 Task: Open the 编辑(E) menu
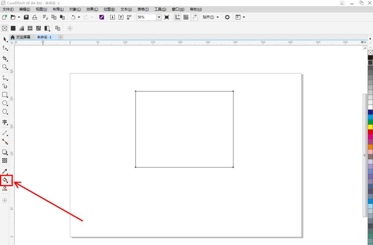(x=25, y=9)
